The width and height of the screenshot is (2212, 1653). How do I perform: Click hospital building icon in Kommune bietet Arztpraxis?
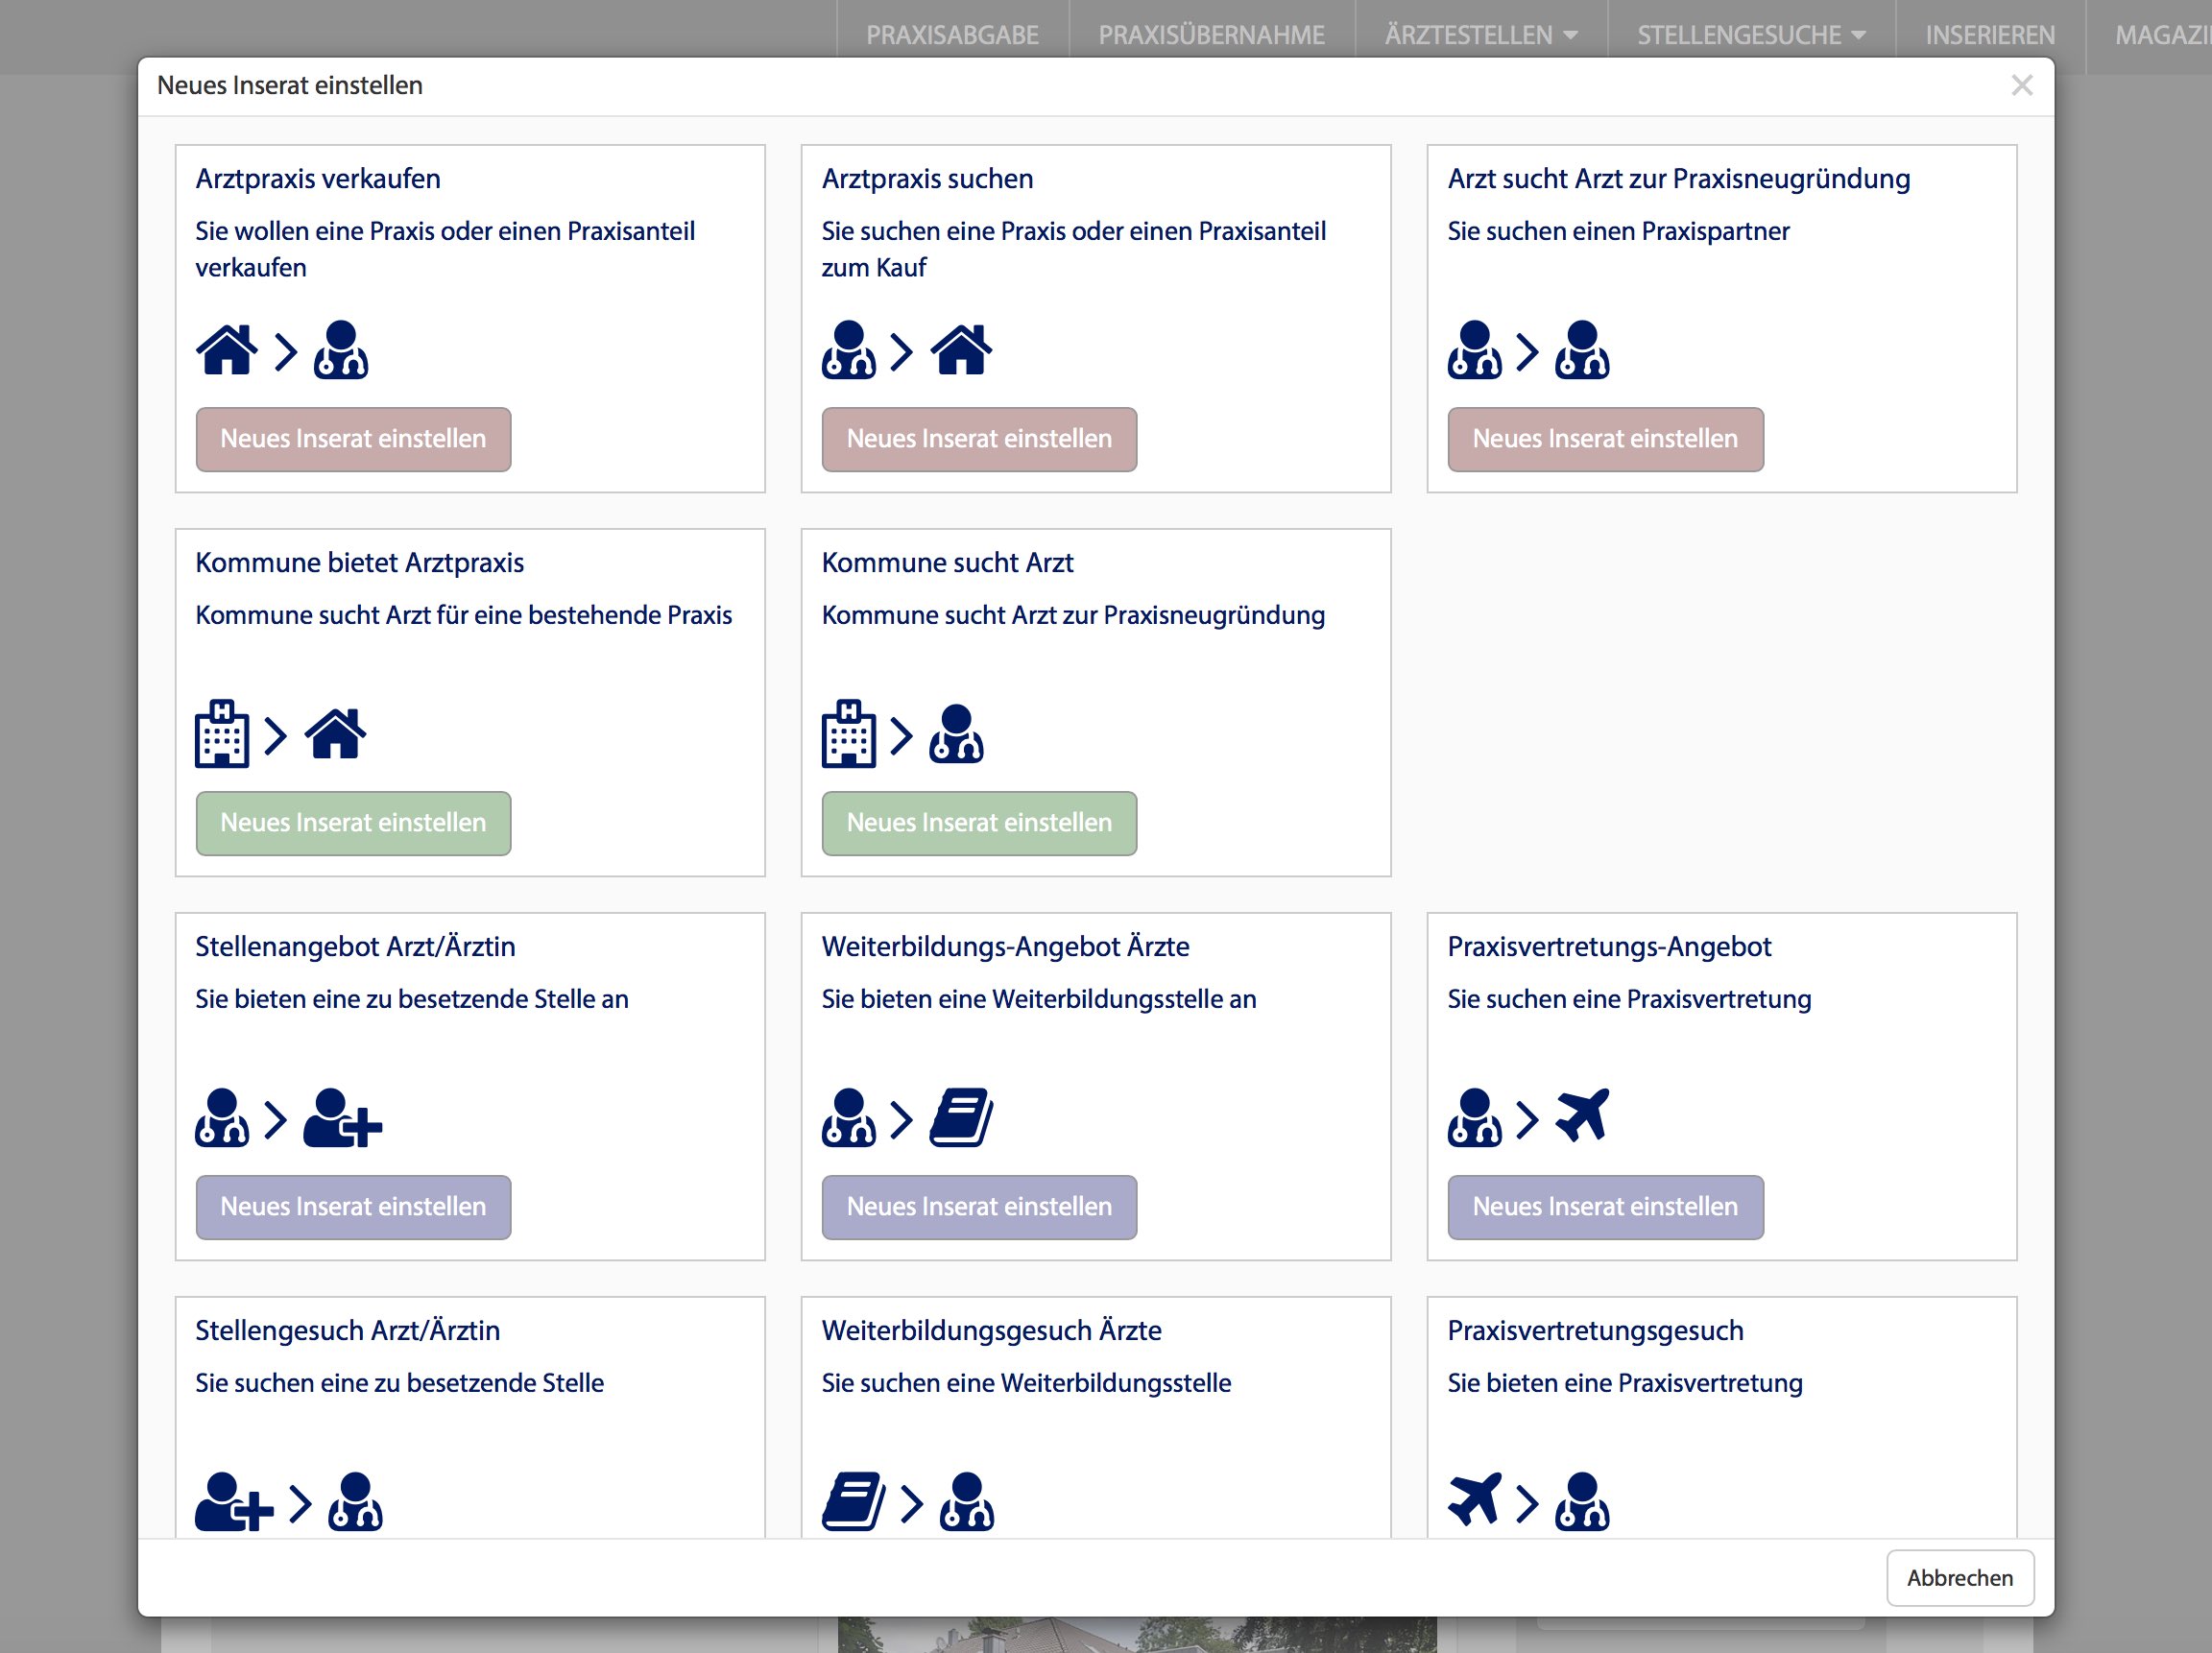click(221, 734)
